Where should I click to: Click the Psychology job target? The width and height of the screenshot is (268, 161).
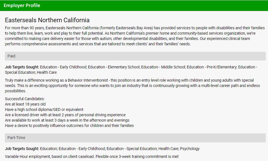[190, 149]
